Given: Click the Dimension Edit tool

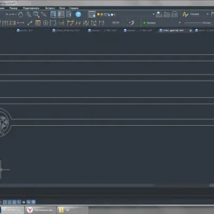Looking at the screenshot, I should (x=70, y=23).
